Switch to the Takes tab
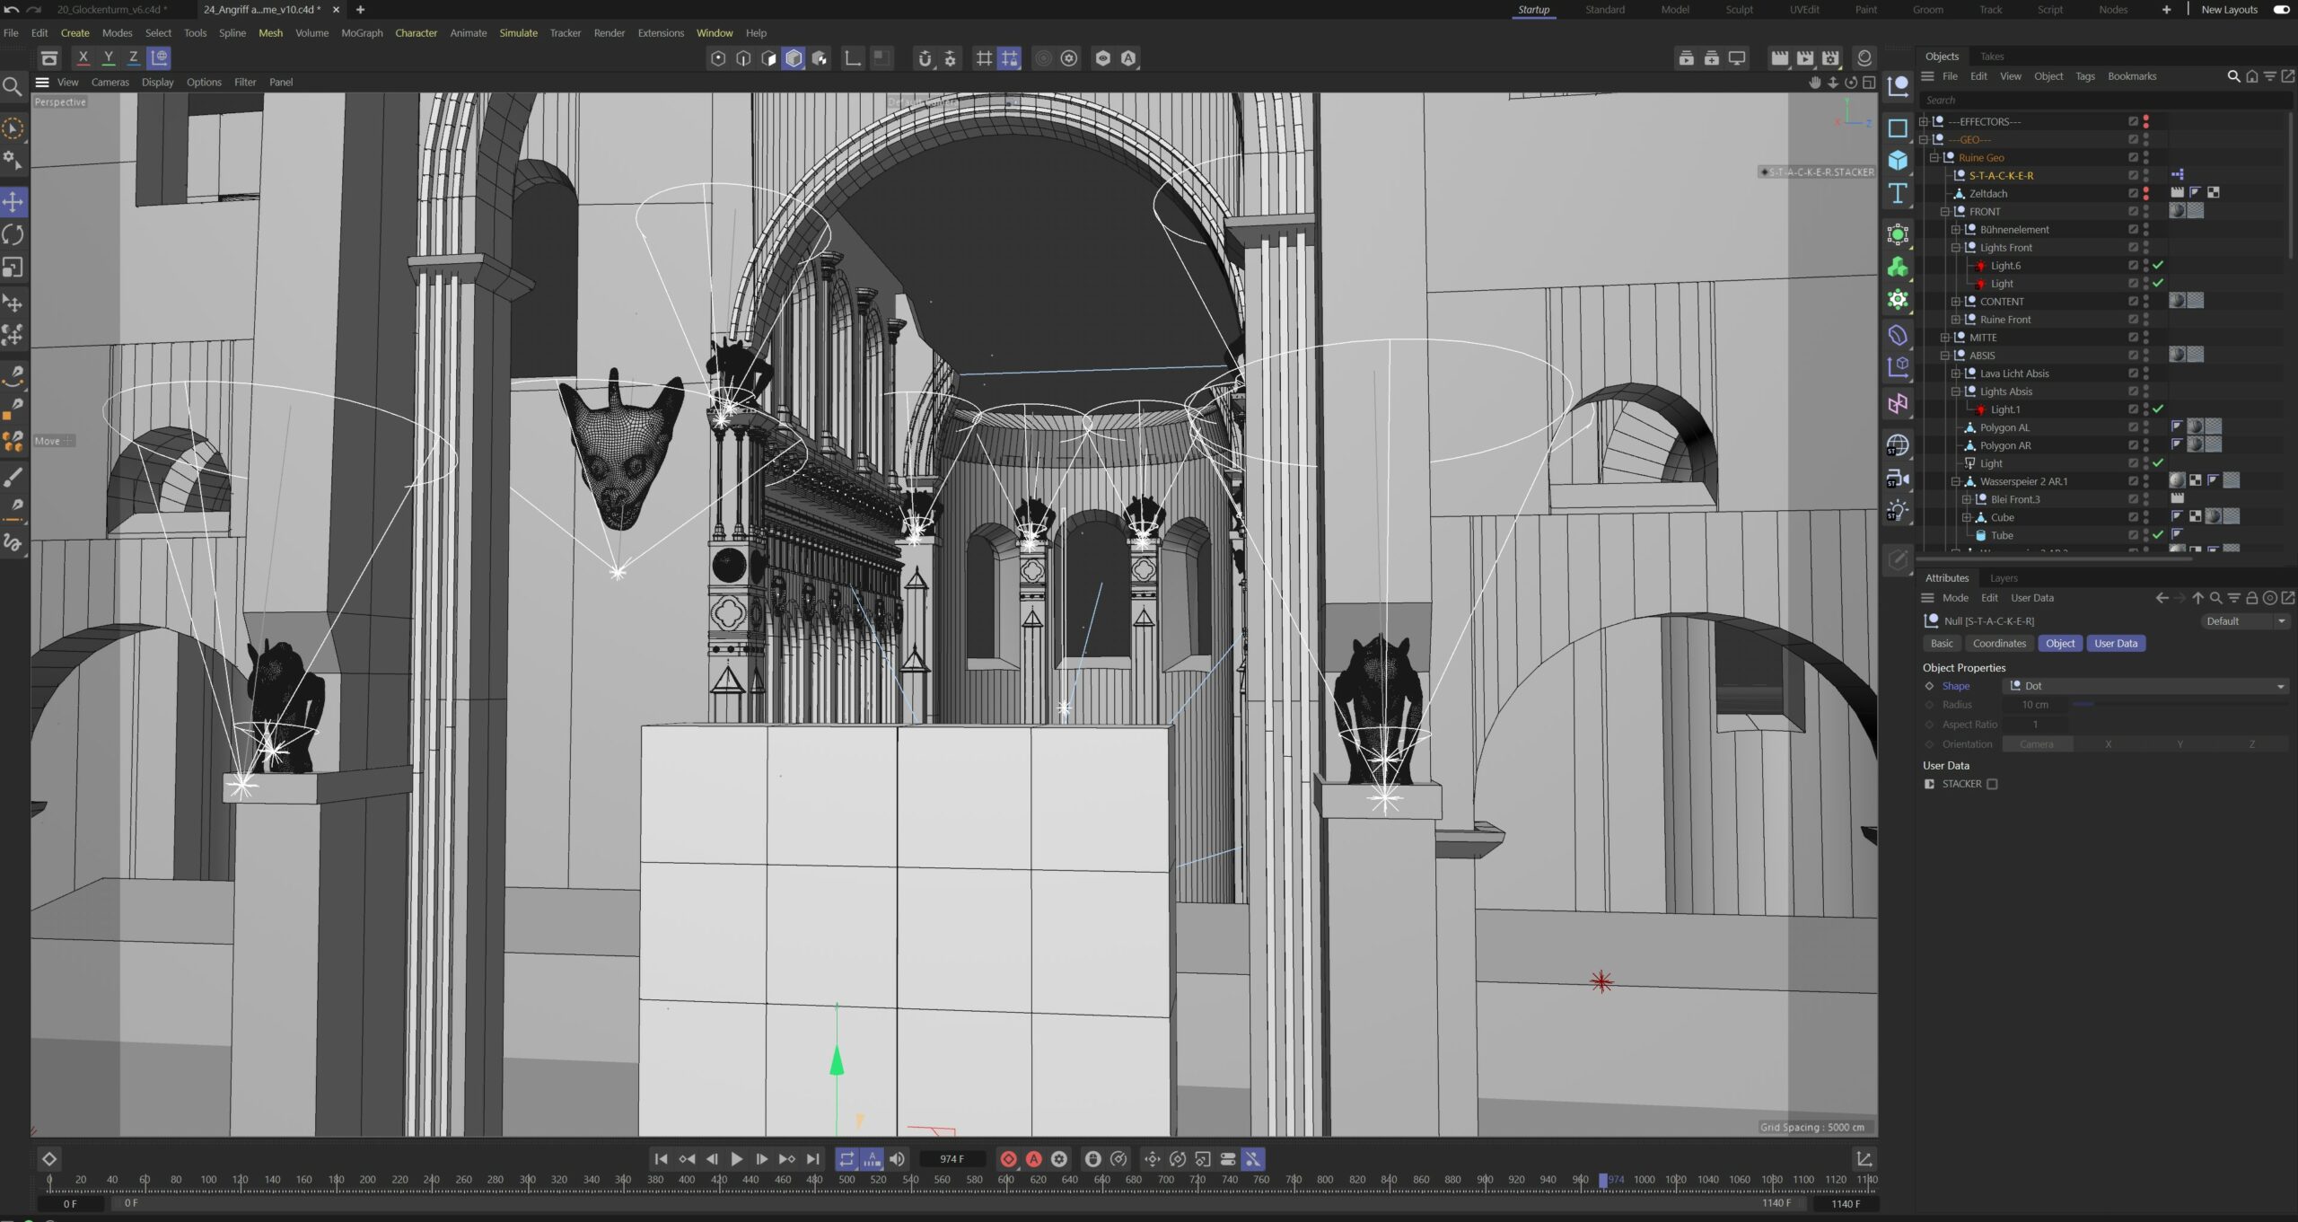The image size is (2298, 1222). 1992,57
